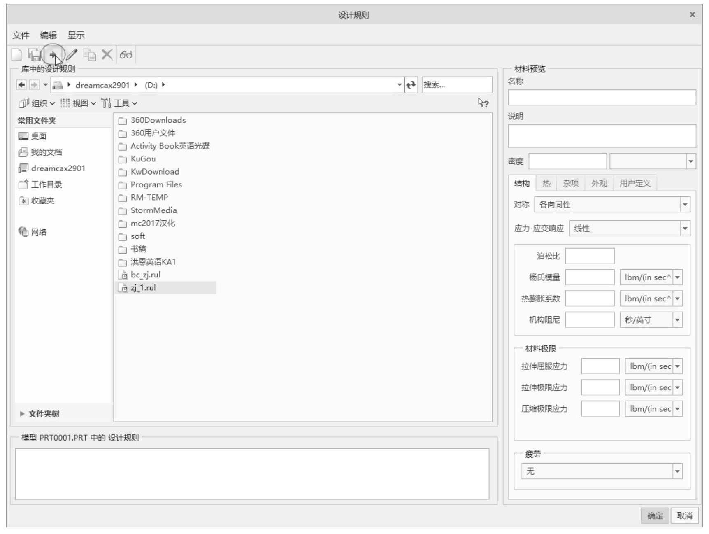Go back with the left arrow button
Image resolution: width=709 pixels, height=534 pixels.
(x=21, y=85)
